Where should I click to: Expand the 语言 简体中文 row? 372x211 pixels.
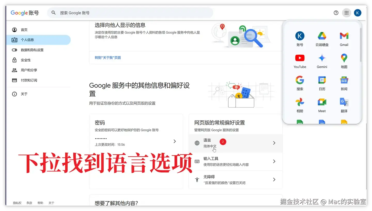coord(235,143)
